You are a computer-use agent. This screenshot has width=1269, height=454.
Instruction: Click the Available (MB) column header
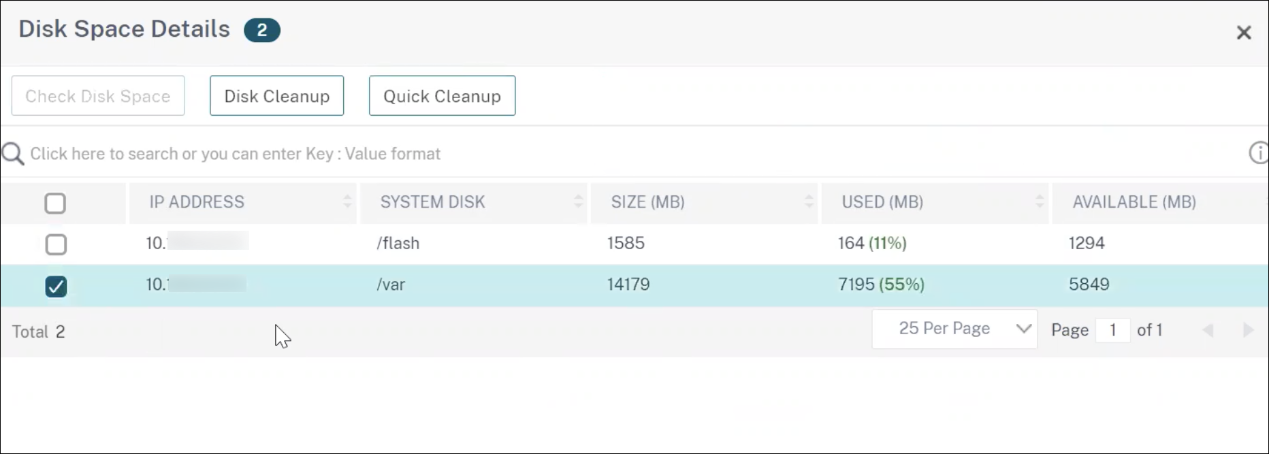click(x=1134, y=202)
